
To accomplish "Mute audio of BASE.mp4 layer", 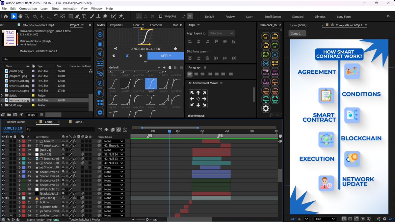I will click(x=7, y=198).
